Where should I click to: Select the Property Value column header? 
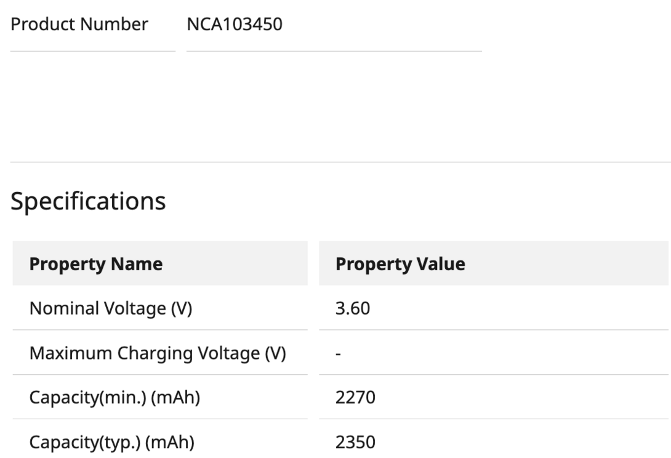click(x=400, y=264)
